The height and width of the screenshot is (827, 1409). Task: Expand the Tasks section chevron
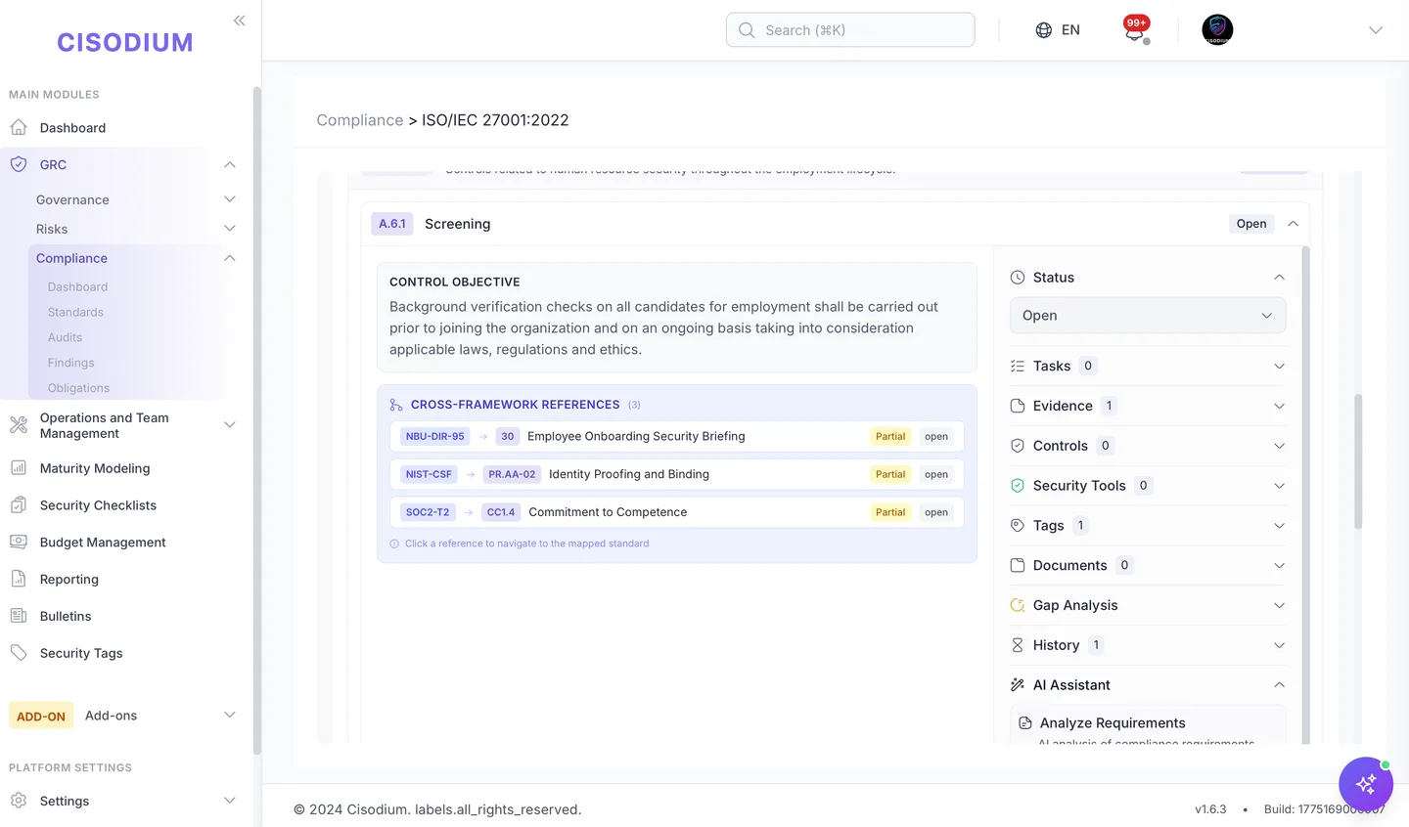tap(1279, 366)
